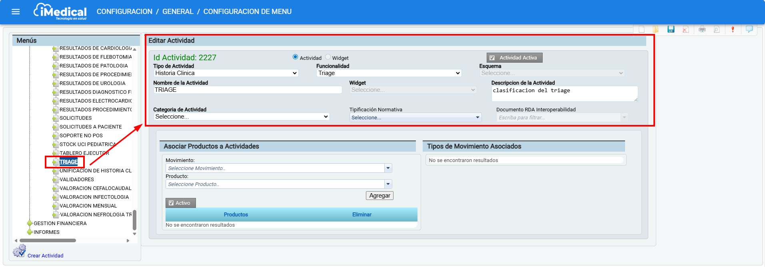The image size is (765, 267).
Task: Open the hamburger menu in header
Action: 16,12
